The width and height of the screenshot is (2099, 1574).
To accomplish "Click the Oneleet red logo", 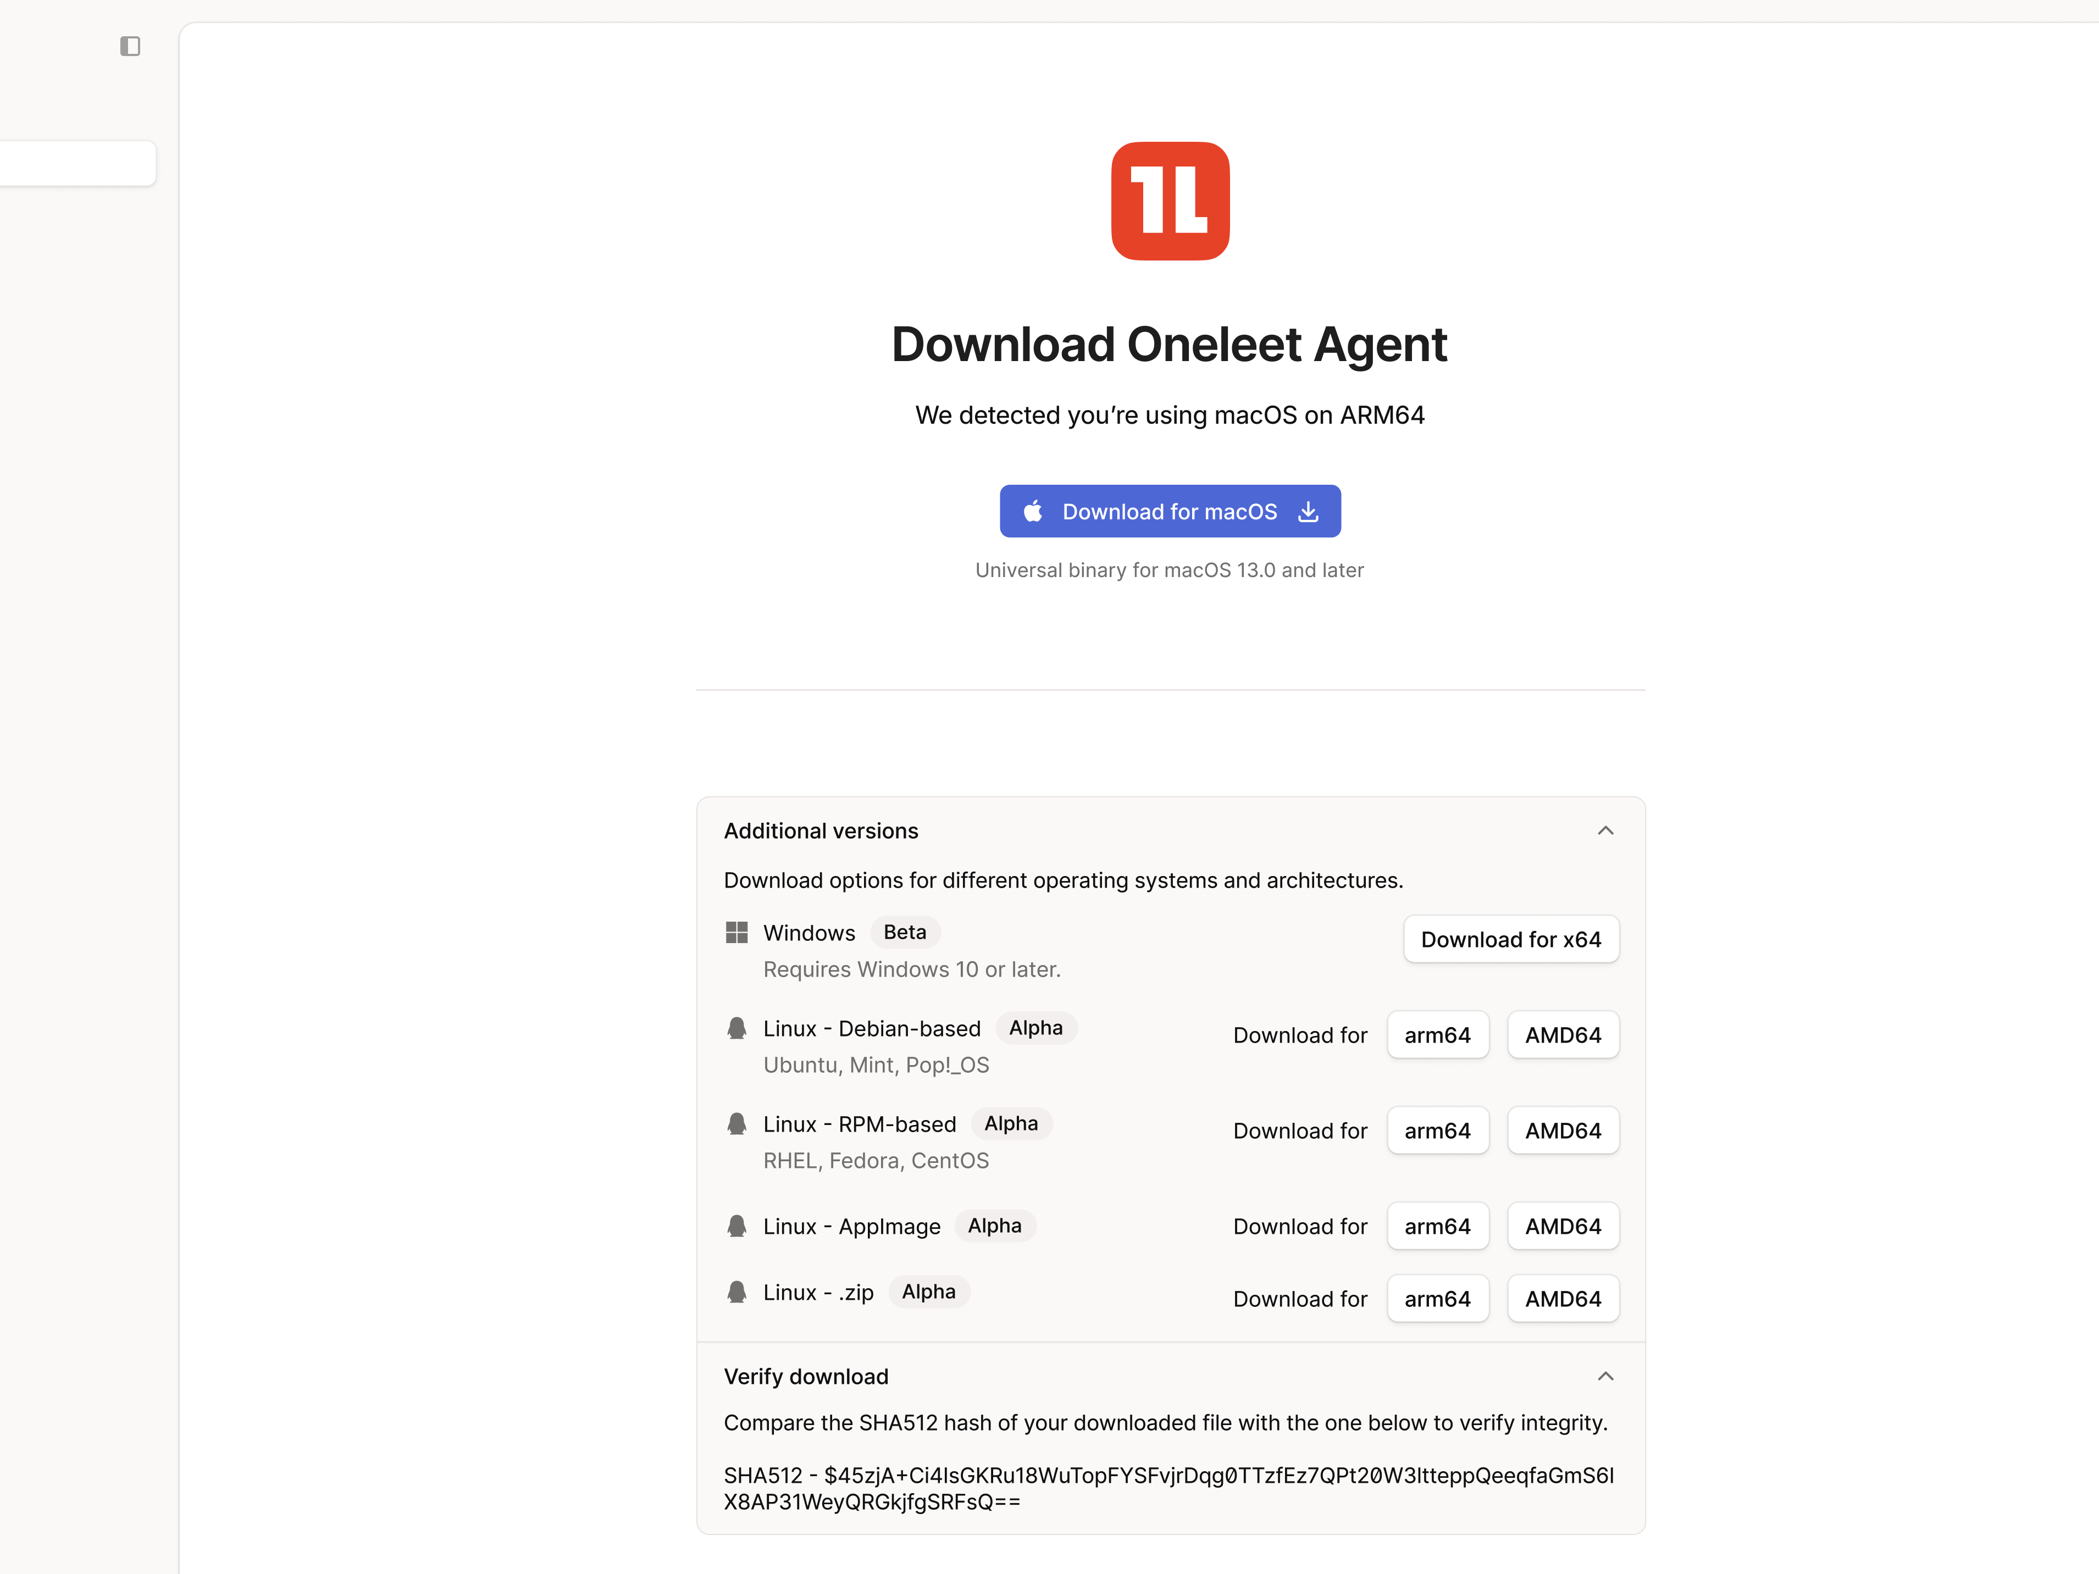I will [x=1170, y=201].
